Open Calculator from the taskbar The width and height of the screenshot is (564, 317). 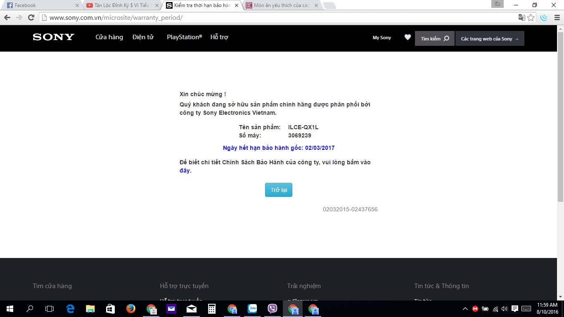click(212, 309)
